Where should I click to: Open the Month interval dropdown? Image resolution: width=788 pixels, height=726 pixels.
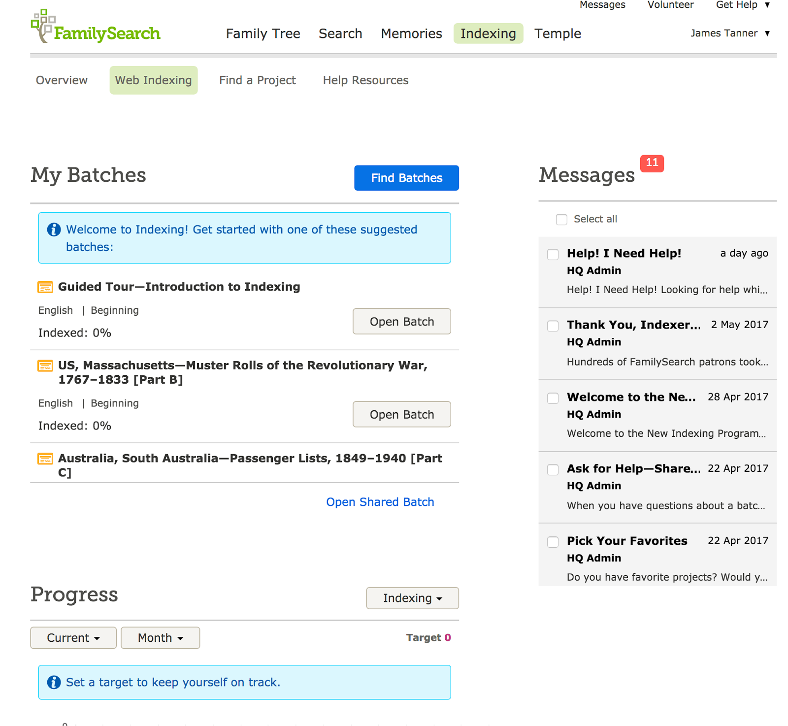[x=161, y=638]
